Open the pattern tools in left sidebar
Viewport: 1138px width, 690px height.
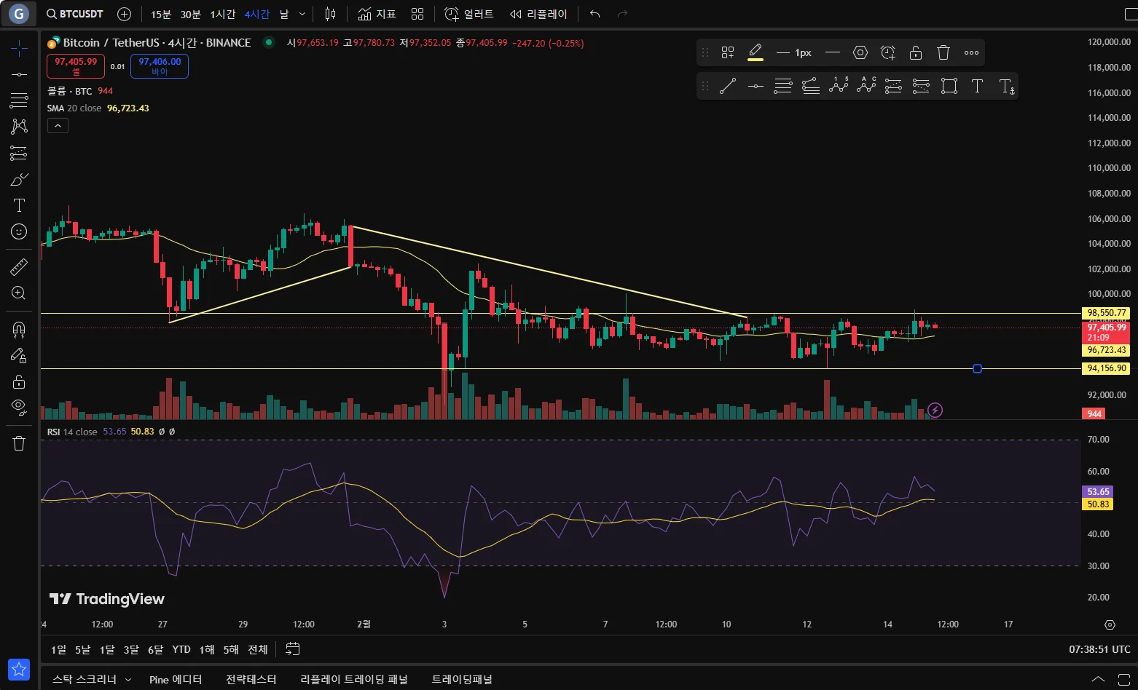point(19,126)
